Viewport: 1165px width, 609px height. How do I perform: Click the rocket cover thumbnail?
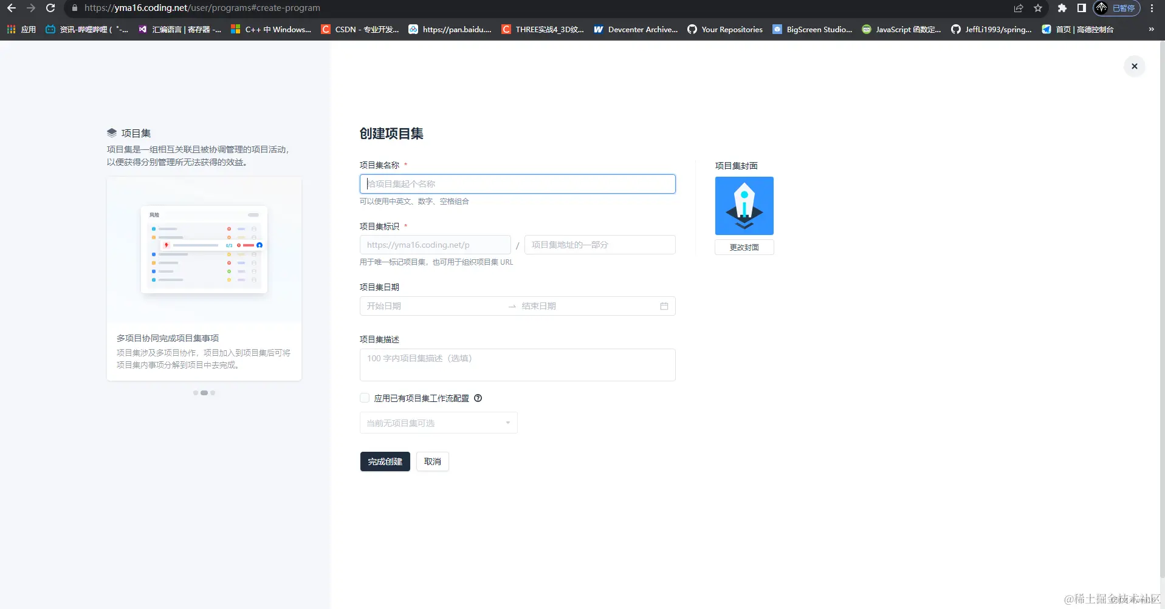(x=744, y=205)
